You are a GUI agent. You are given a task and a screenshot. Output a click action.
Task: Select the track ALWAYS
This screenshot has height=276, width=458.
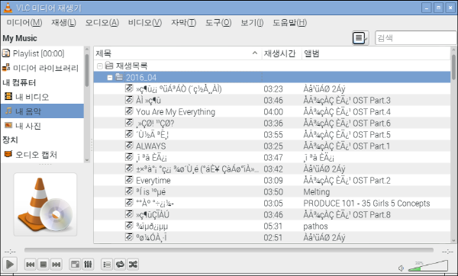[150, 146]
